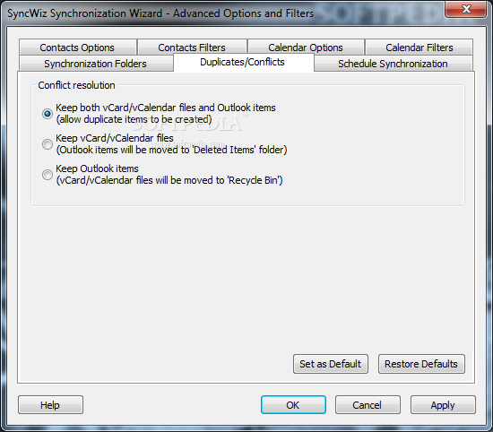Go to Calendar Options tab

tap(306, 48)
